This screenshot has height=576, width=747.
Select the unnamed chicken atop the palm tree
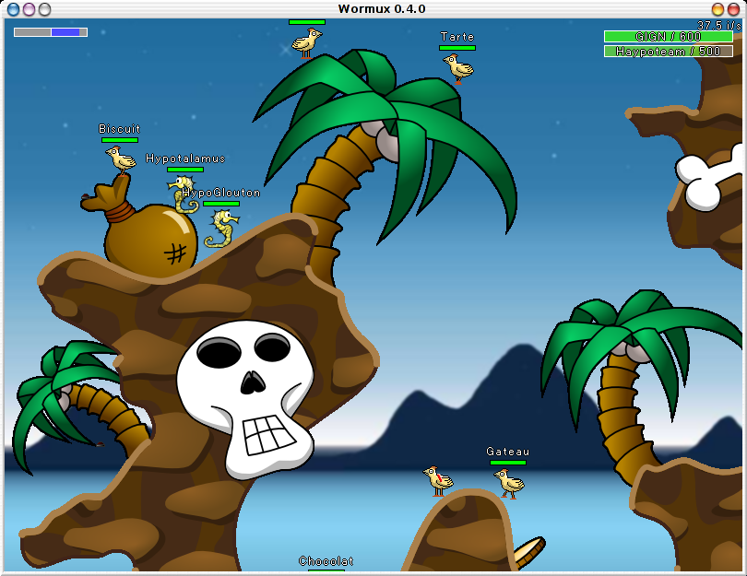306,41
